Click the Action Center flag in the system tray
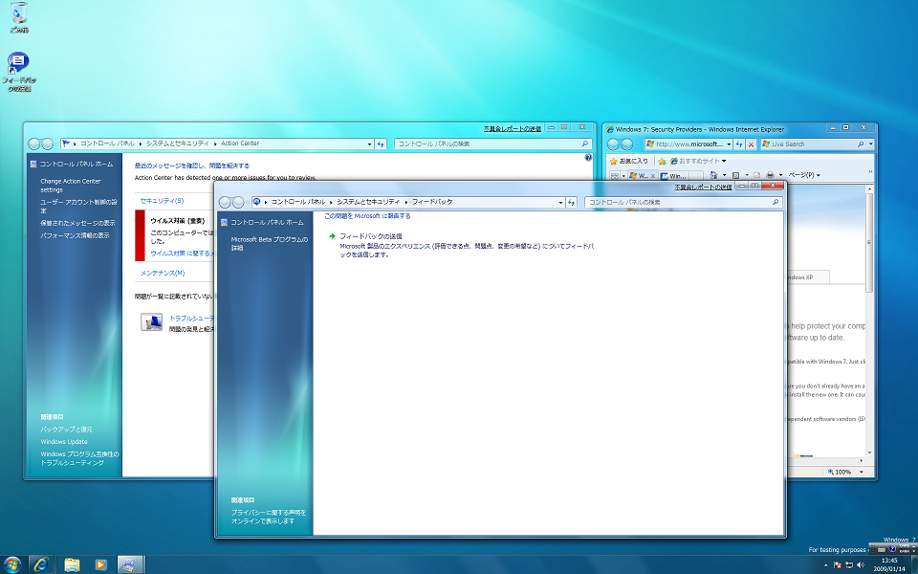 tap(838, 565)
